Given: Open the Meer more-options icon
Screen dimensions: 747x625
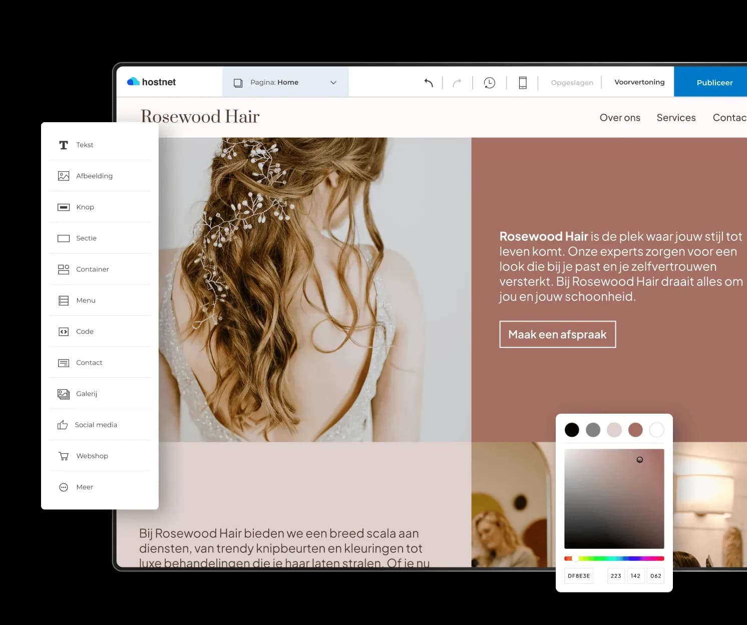Looking at the screenshot, I should pos(64,487).
